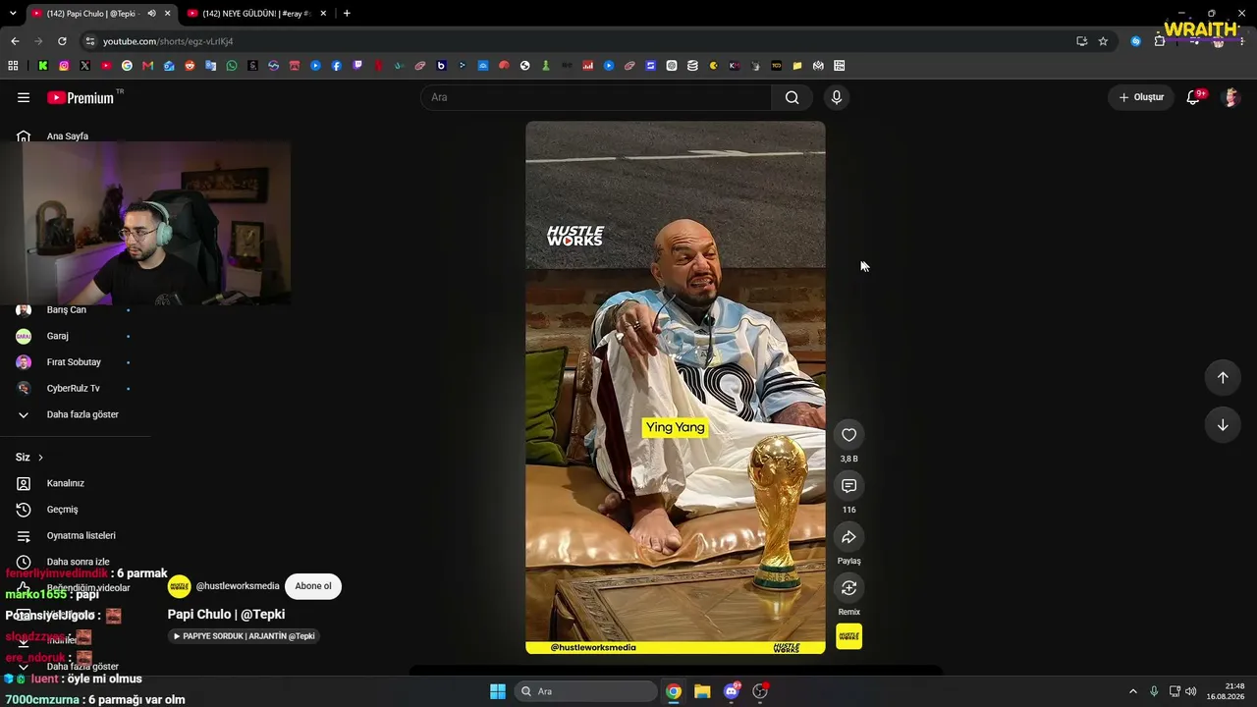Open the @hustleworksmedia channel link
Viewport: 1257px width, 707px height.
(238, 586)
